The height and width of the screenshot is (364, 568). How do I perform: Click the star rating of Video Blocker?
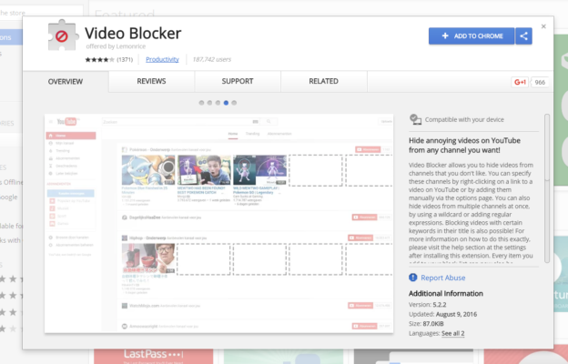99,59
